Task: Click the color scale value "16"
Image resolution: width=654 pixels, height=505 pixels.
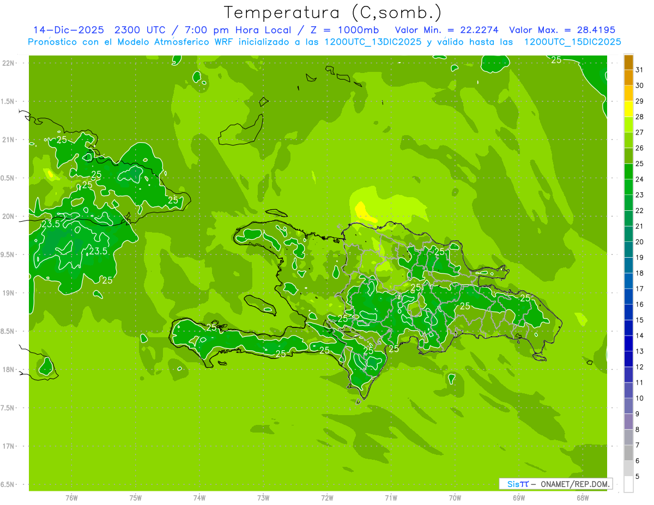Action: (x=640, y=305)
